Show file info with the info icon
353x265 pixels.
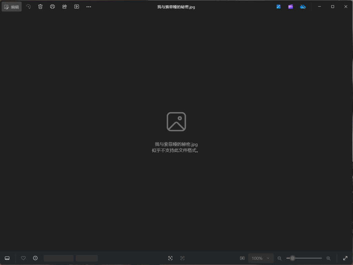[x=36, y=258]
